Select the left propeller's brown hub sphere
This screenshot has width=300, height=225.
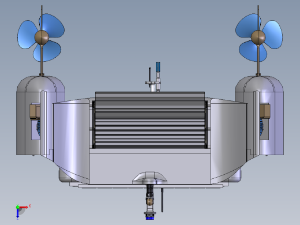42,37
